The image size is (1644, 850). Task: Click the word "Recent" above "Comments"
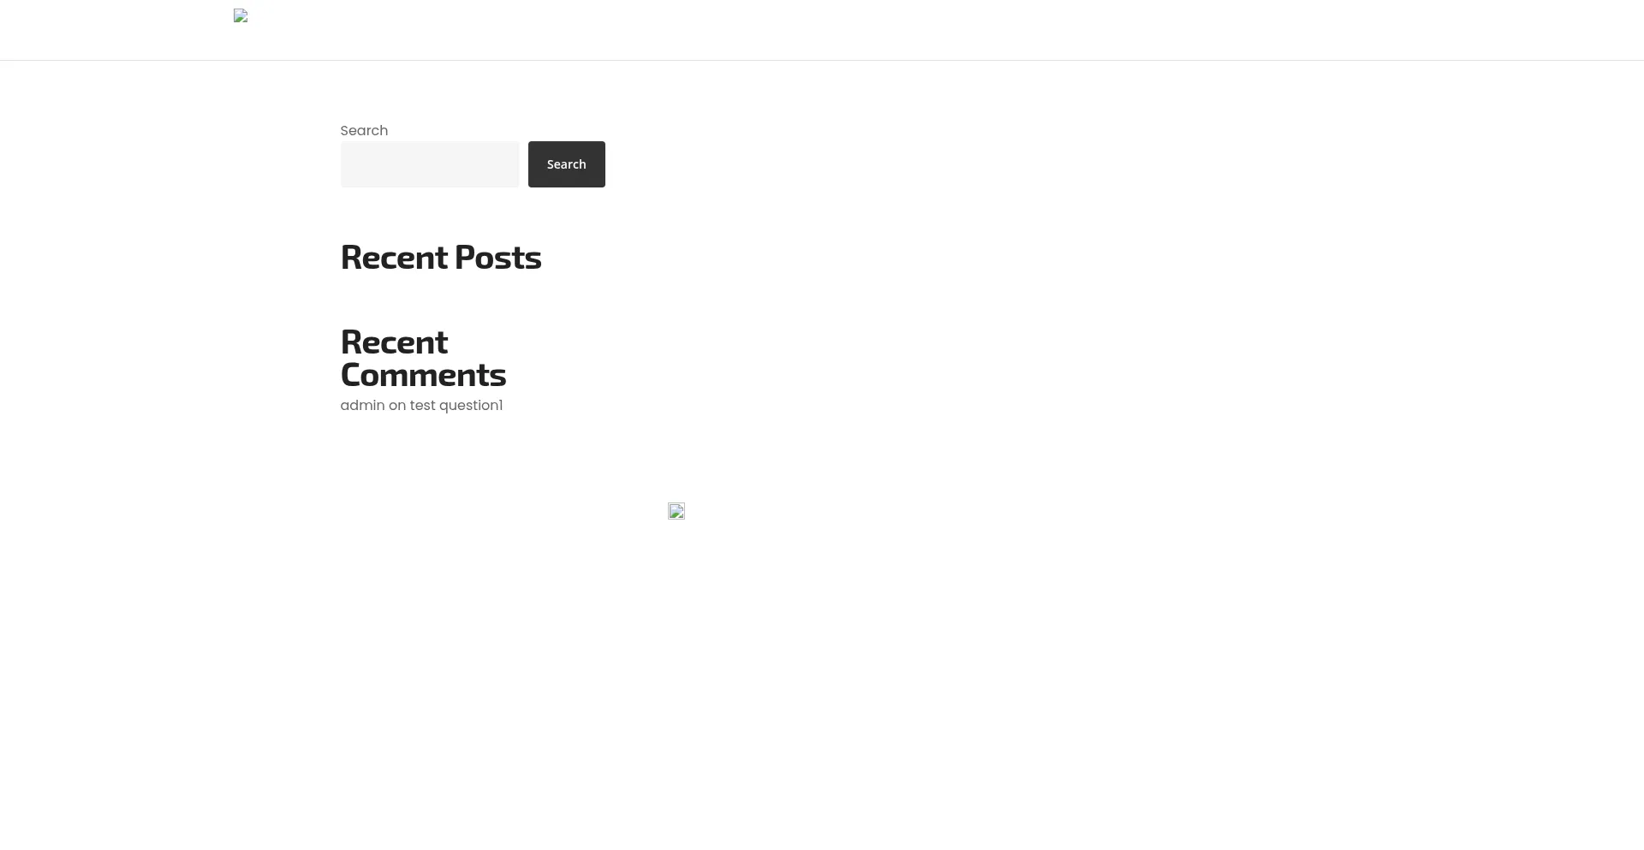(394, 342)
